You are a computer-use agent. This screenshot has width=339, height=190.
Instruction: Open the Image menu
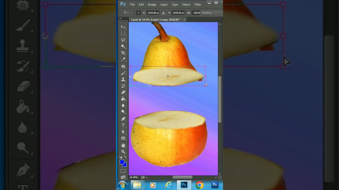click(152, 4)
